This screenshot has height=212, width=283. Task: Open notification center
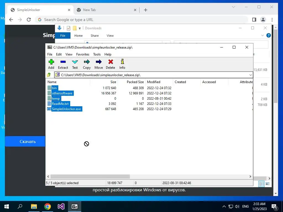pos(274,206)
